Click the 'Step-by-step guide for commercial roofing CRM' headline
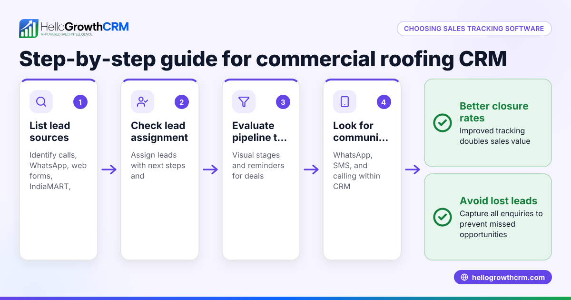The image size is (571, 300). (x=263, y=59)
